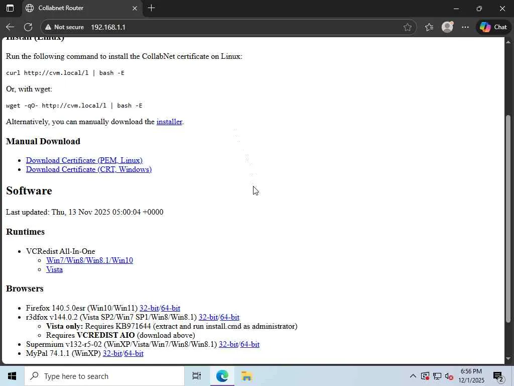Download MyPal 74.1.1 32-bit
The height and width of the screenshot is (386, 514).
pos(112,353)
